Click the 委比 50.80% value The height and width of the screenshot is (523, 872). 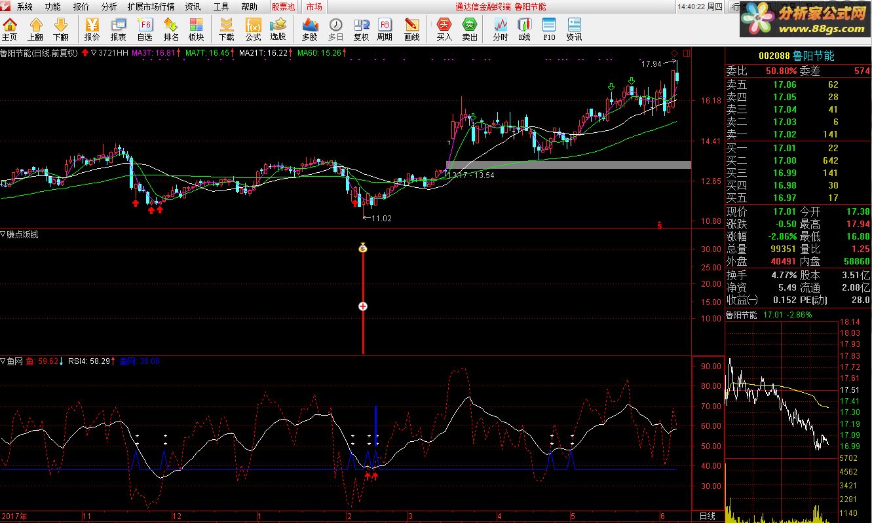point(781,71)
